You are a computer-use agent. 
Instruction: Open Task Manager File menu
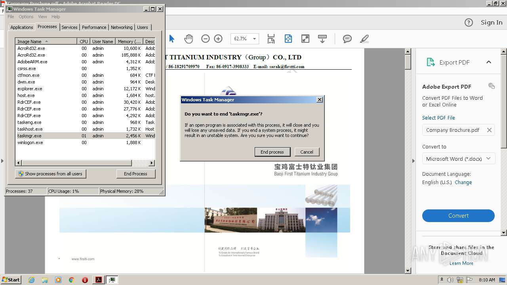point(11,17)
